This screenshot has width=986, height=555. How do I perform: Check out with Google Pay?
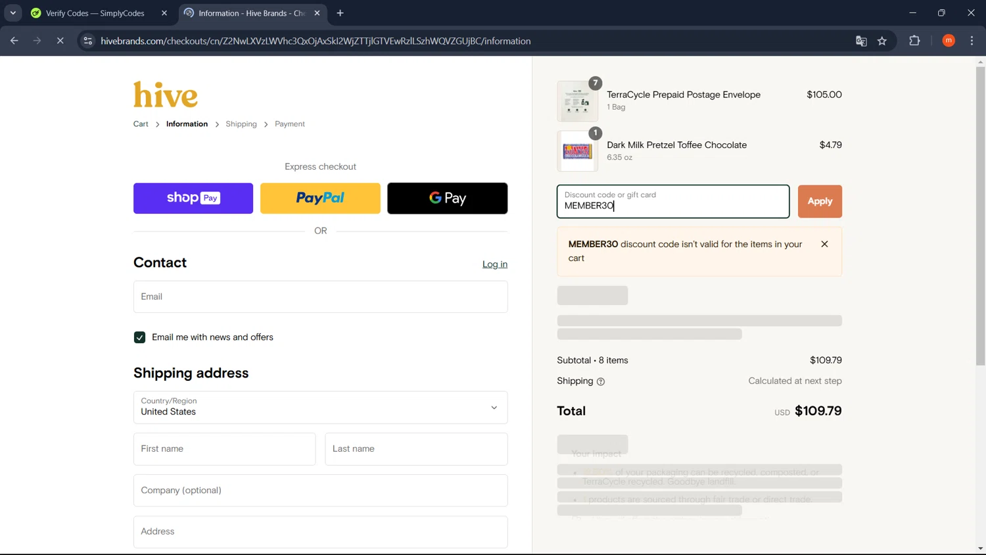tap(448, 198)
